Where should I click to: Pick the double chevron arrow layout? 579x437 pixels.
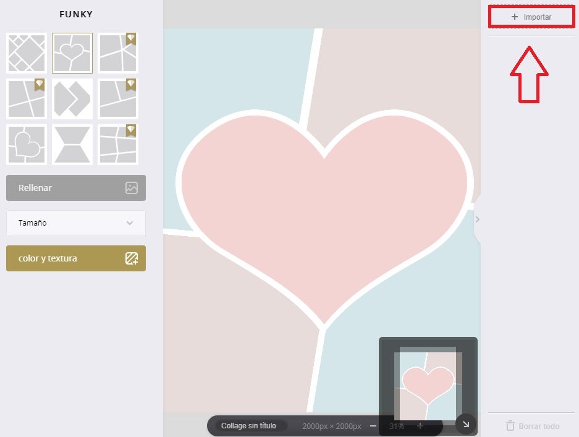72,99
